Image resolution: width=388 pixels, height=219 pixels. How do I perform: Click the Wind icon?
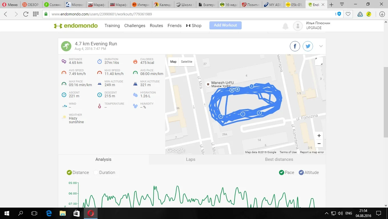(x=64, y=106)
